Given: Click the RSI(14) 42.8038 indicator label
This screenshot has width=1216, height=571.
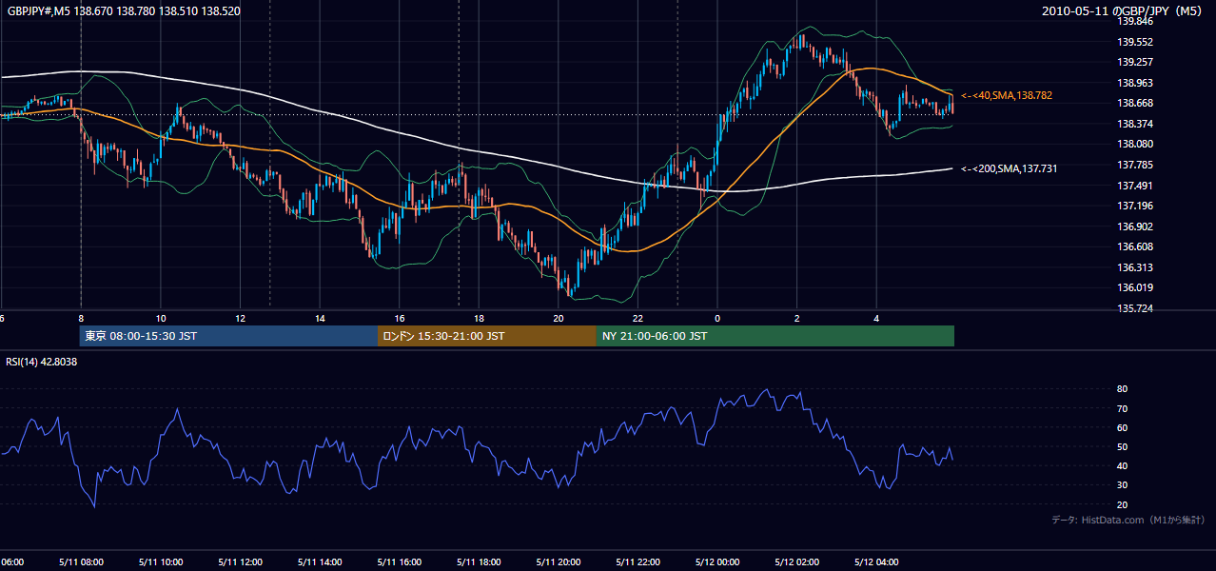Looking at the screenshot, I should (42, 362).
